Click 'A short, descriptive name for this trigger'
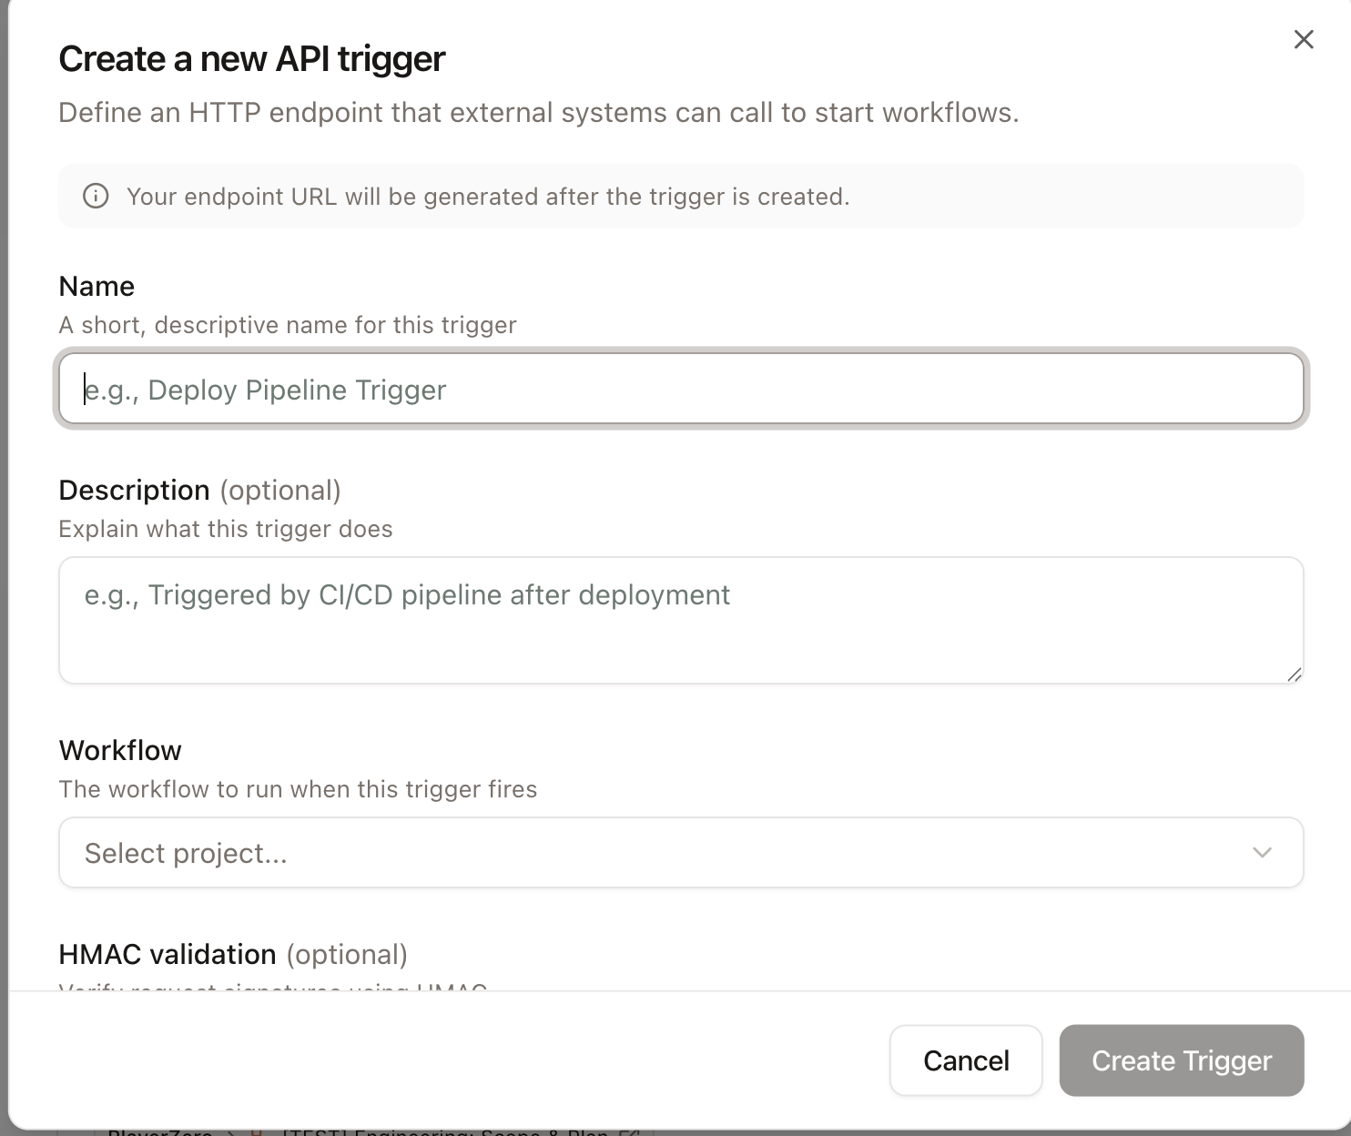Image resolution: width=1351 pixels, height=1136 pixels. pos(288,325)
